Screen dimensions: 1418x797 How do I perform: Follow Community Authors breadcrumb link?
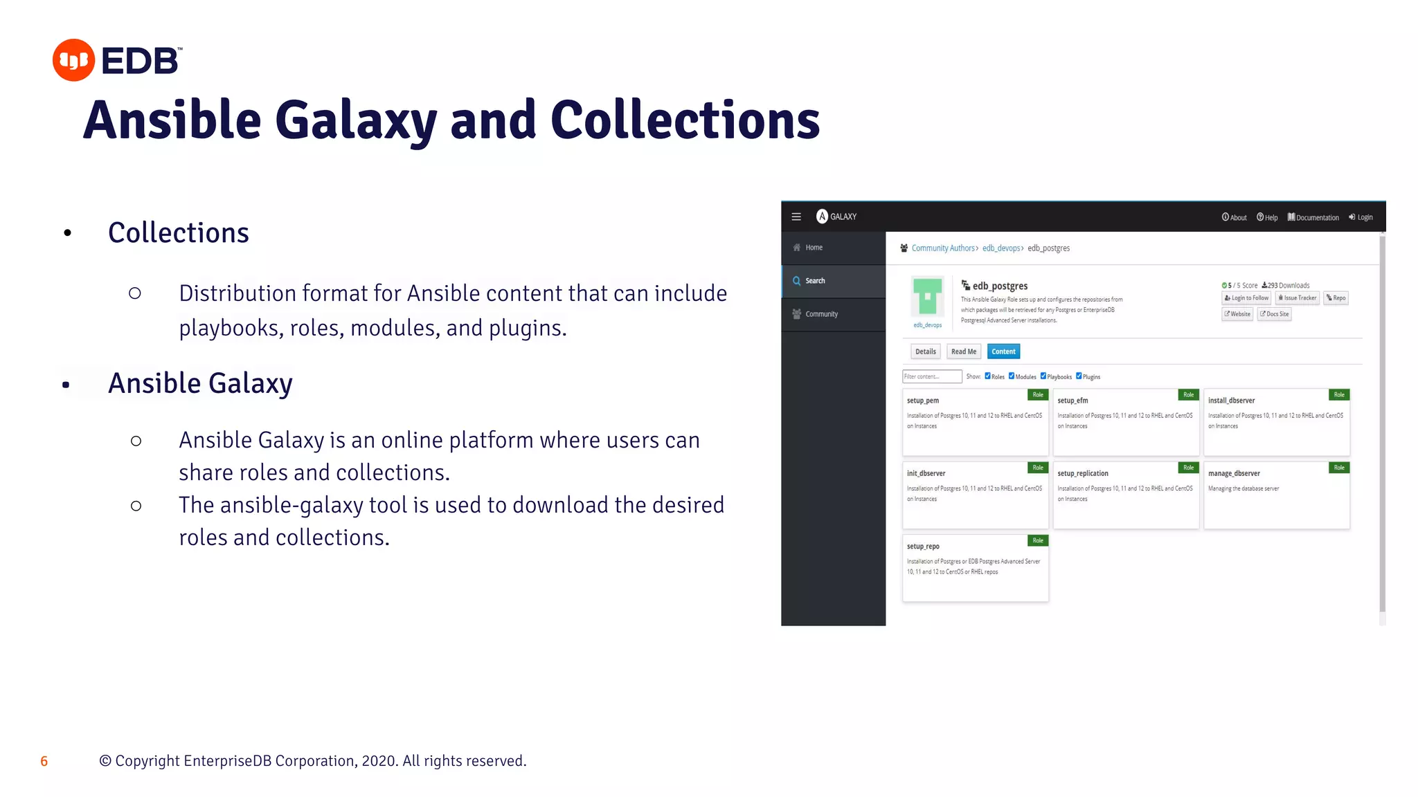pos(943,248)
